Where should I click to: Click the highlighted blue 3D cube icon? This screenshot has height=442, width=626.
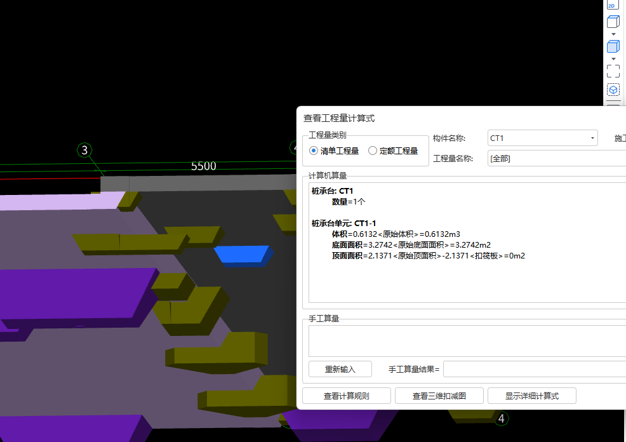pyautogui.click(x=612, y=46)
